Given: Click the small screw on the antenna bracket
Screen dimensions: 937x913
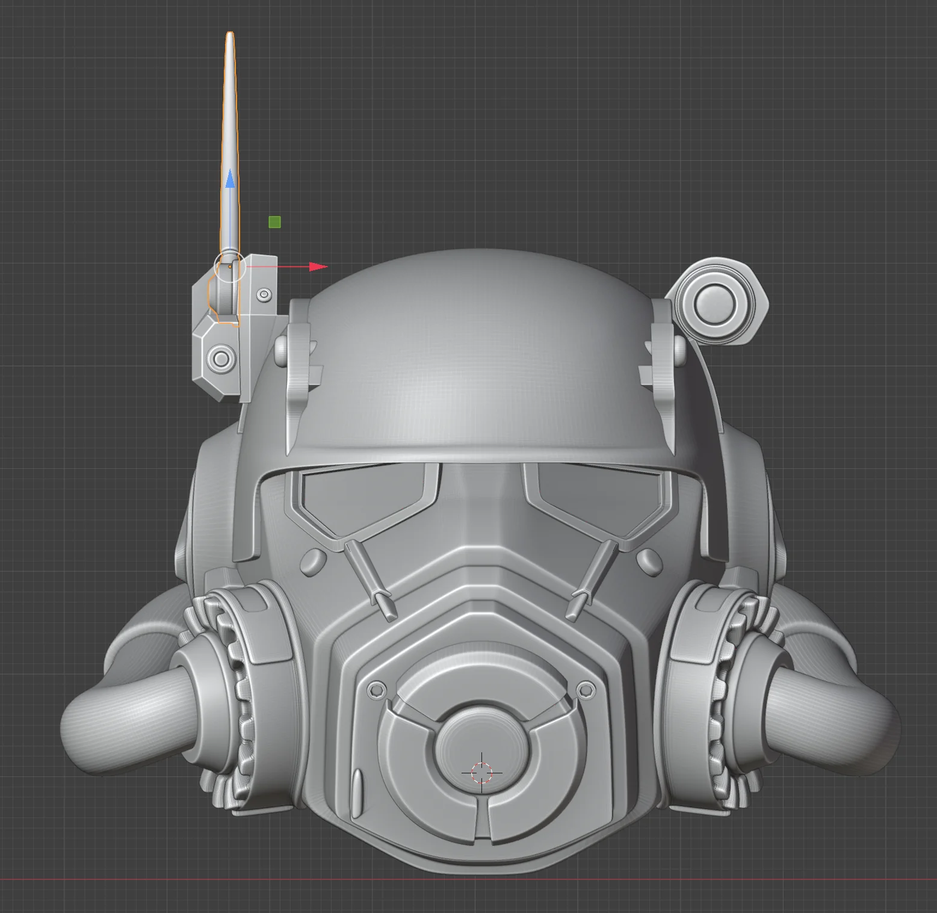Looking at the screenshot, I should click(263, 294).
